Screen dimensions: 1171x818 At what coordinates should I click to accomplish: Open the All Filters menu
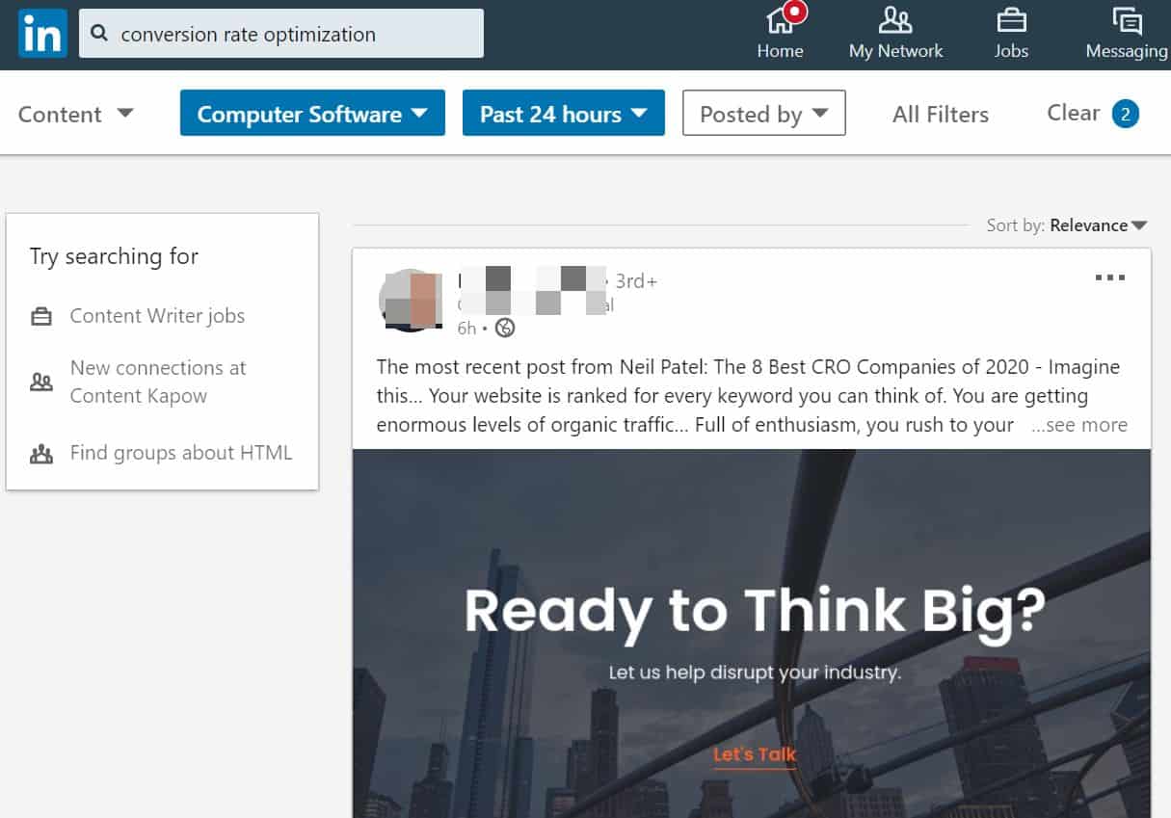[x=940, y=114]
